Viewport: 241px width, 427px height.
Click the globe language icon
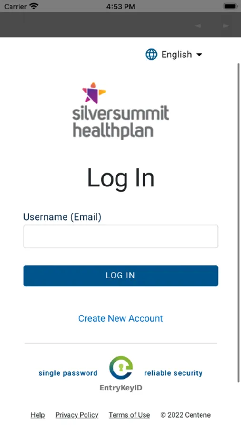coord(151,55)
